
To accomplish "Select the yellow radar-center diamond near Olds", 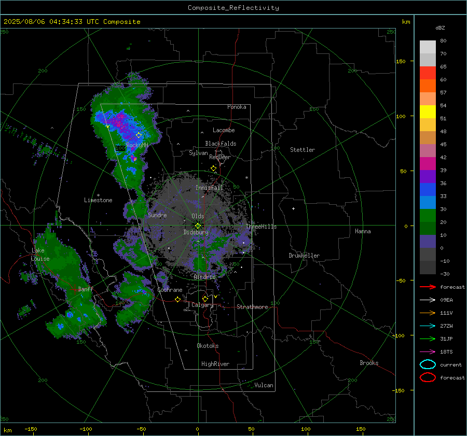I will click(x=198, y=226).
